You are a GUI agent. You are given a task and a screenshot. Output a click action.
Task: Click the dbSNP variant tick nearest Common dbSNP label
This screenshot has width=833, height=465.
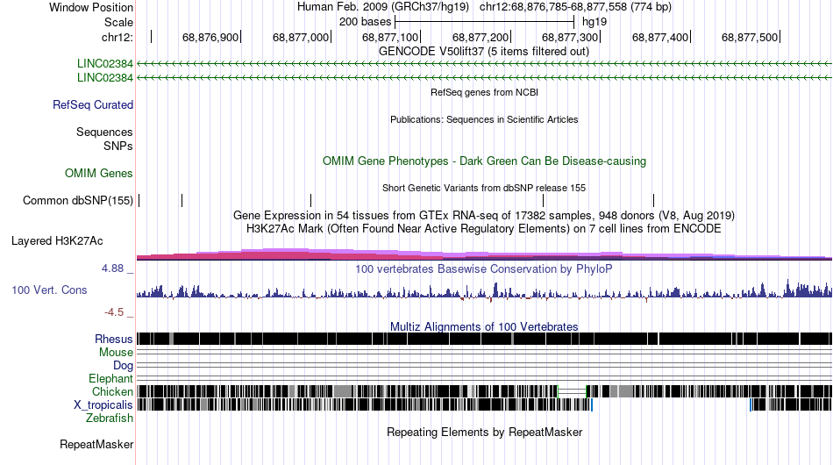(139, 200)
